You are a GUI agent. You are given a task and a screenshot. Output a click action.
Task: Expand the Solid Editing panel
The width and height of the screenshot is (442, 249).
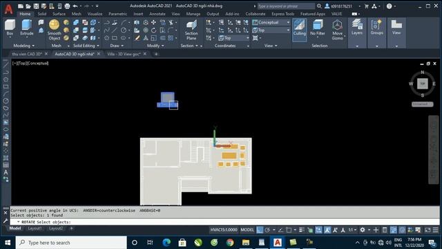point(86,46)
